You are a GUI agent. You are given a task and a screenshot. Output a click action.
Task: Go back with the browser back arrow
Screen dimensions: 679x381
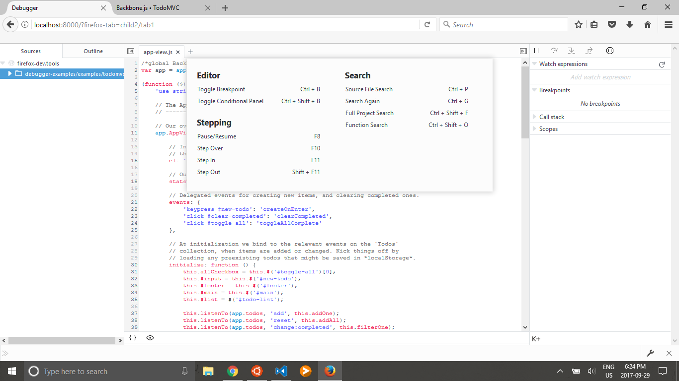[10, 24]
